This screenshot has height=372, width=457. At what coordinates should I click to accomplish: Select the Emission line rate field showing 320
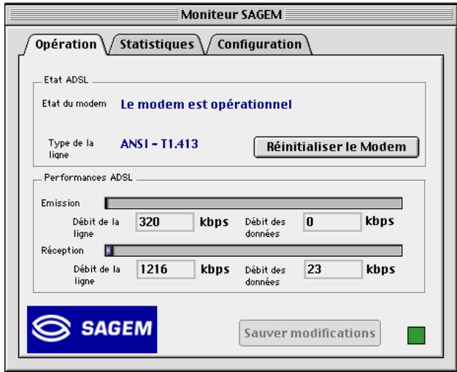point(165,222)
